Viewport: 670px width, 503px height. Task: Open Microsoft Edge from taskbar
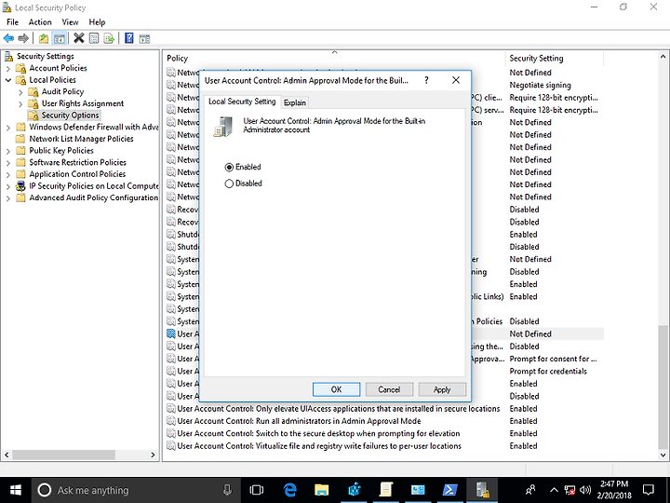pyautogui.click(x=290, y=490)
